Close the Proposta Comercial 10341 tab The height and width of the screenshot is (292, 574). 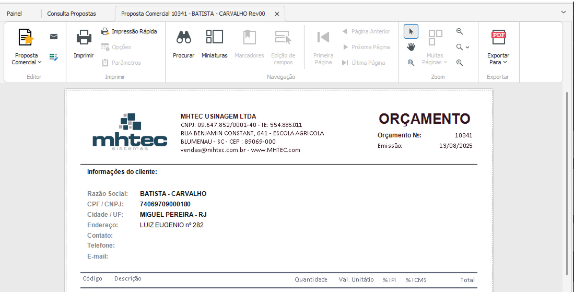(277, 14)
